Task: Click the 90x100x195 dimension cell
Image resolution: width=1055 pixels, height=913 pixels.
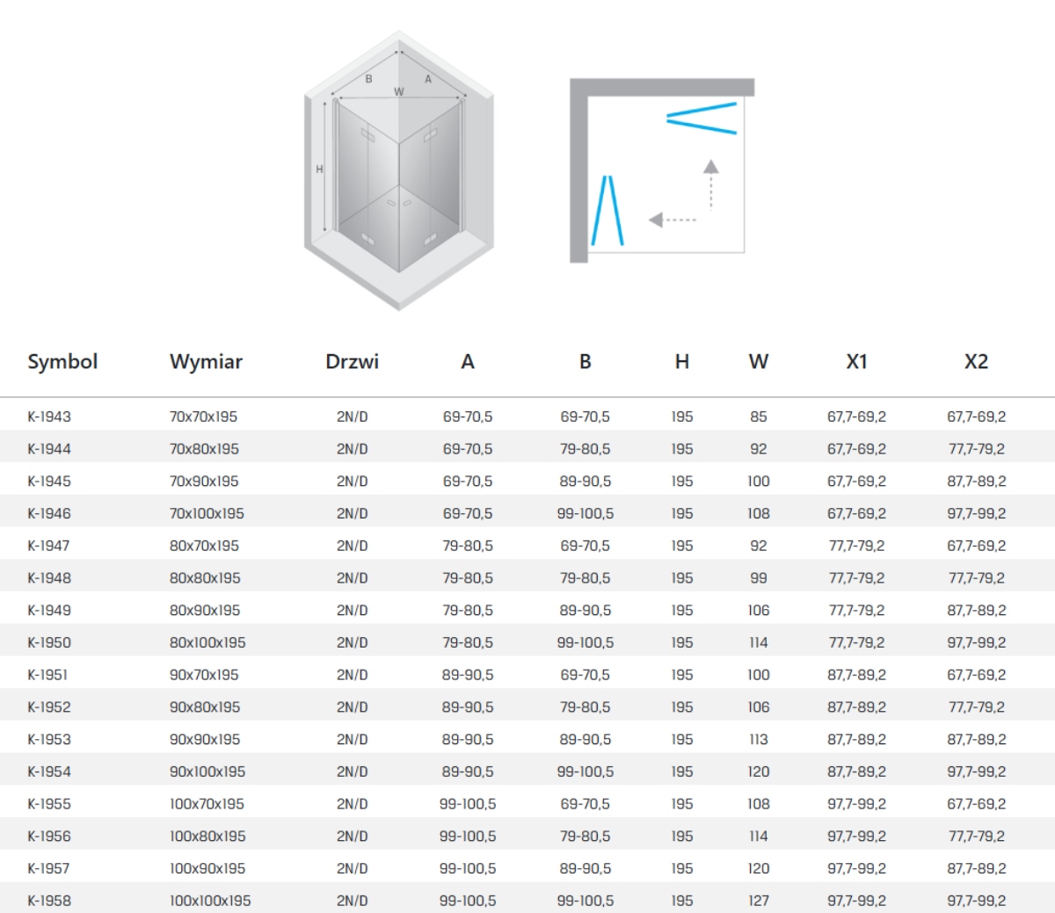Action: tap(207, 772)
